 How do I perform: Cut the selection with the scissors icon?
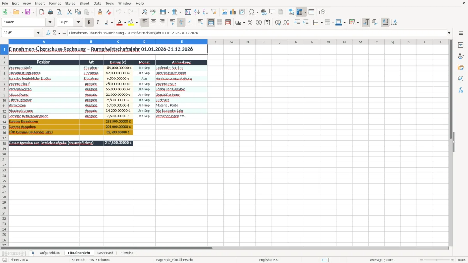point(69,12)
